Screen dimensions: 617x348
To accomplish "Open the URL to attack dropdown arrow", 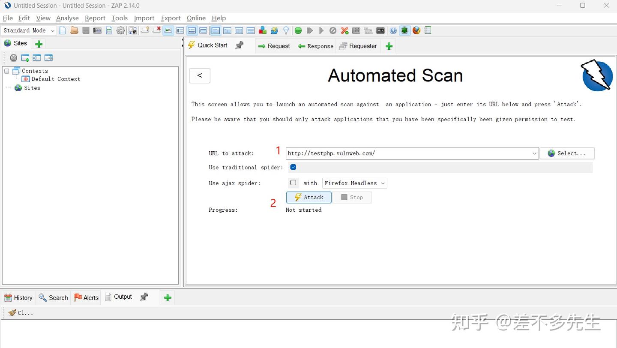I will tap(534, 153).
